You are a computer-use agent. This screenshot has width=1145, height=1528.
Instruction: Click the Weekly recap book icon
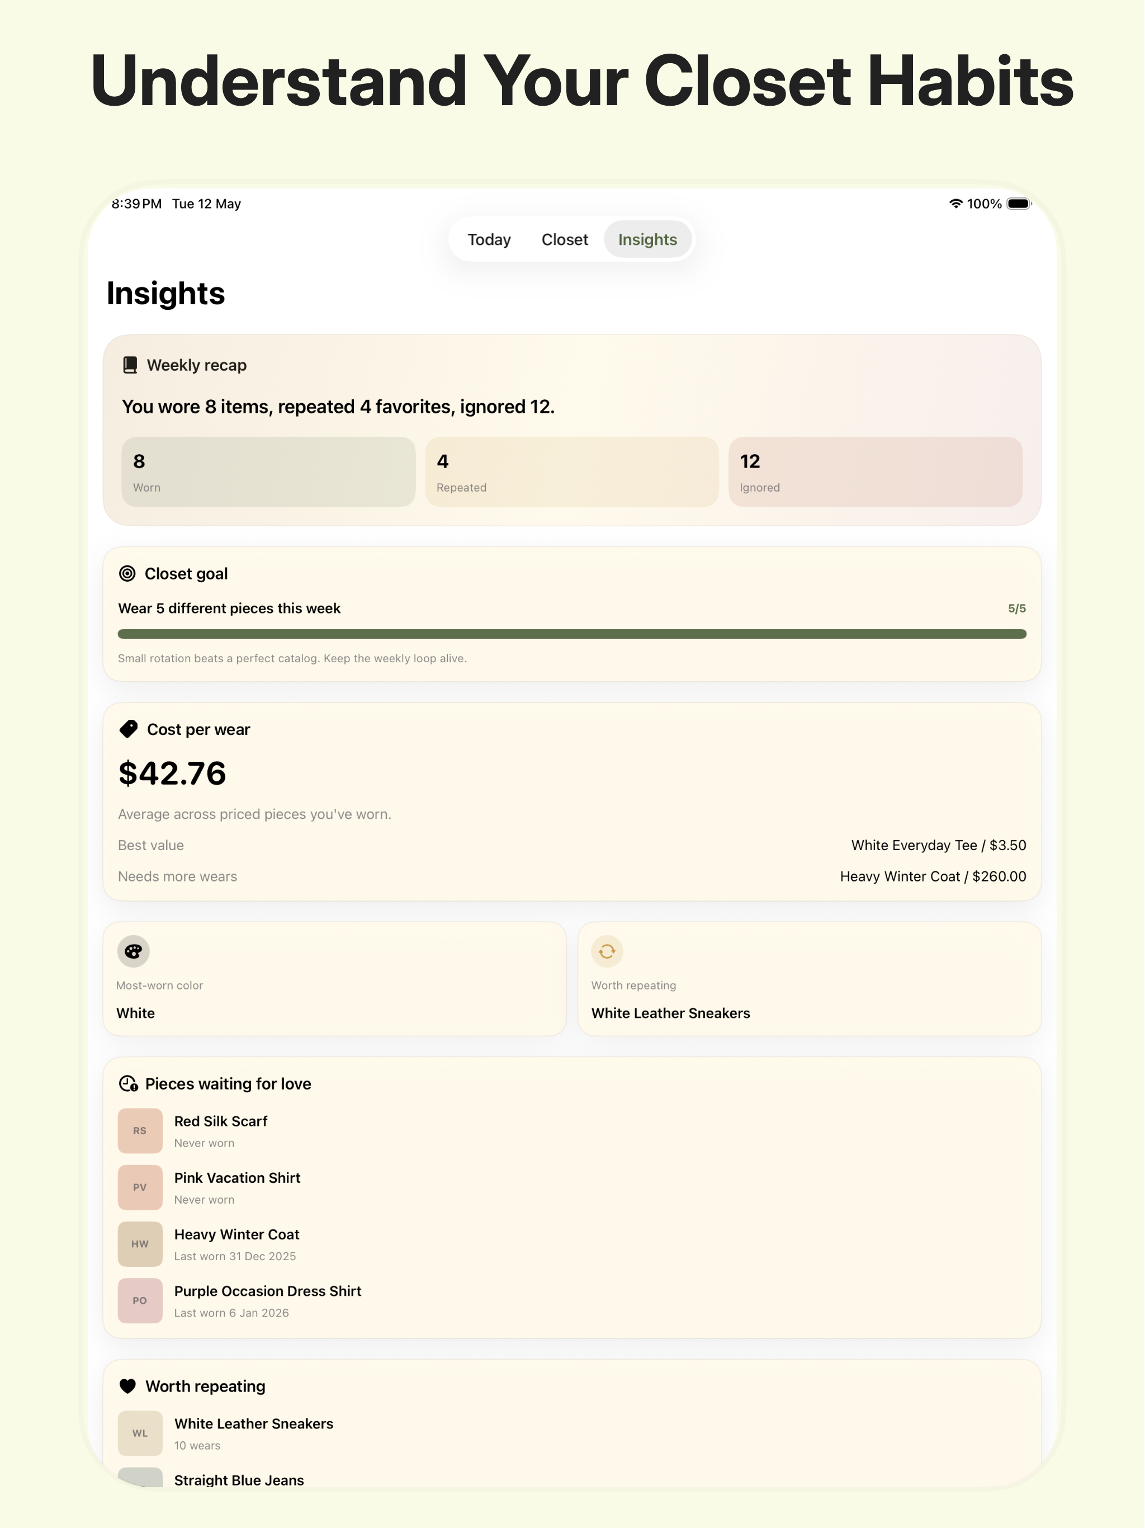click(130, 365)
